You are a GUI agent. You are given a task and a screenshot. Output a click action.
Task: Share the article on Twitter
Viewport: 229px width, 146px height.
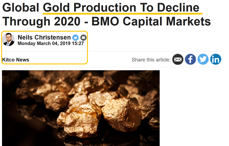click(x=203, y=59)
